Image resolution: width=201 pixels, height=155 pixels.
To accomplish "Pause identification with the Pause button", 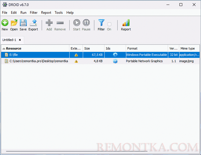I will (x=86, y=23).
